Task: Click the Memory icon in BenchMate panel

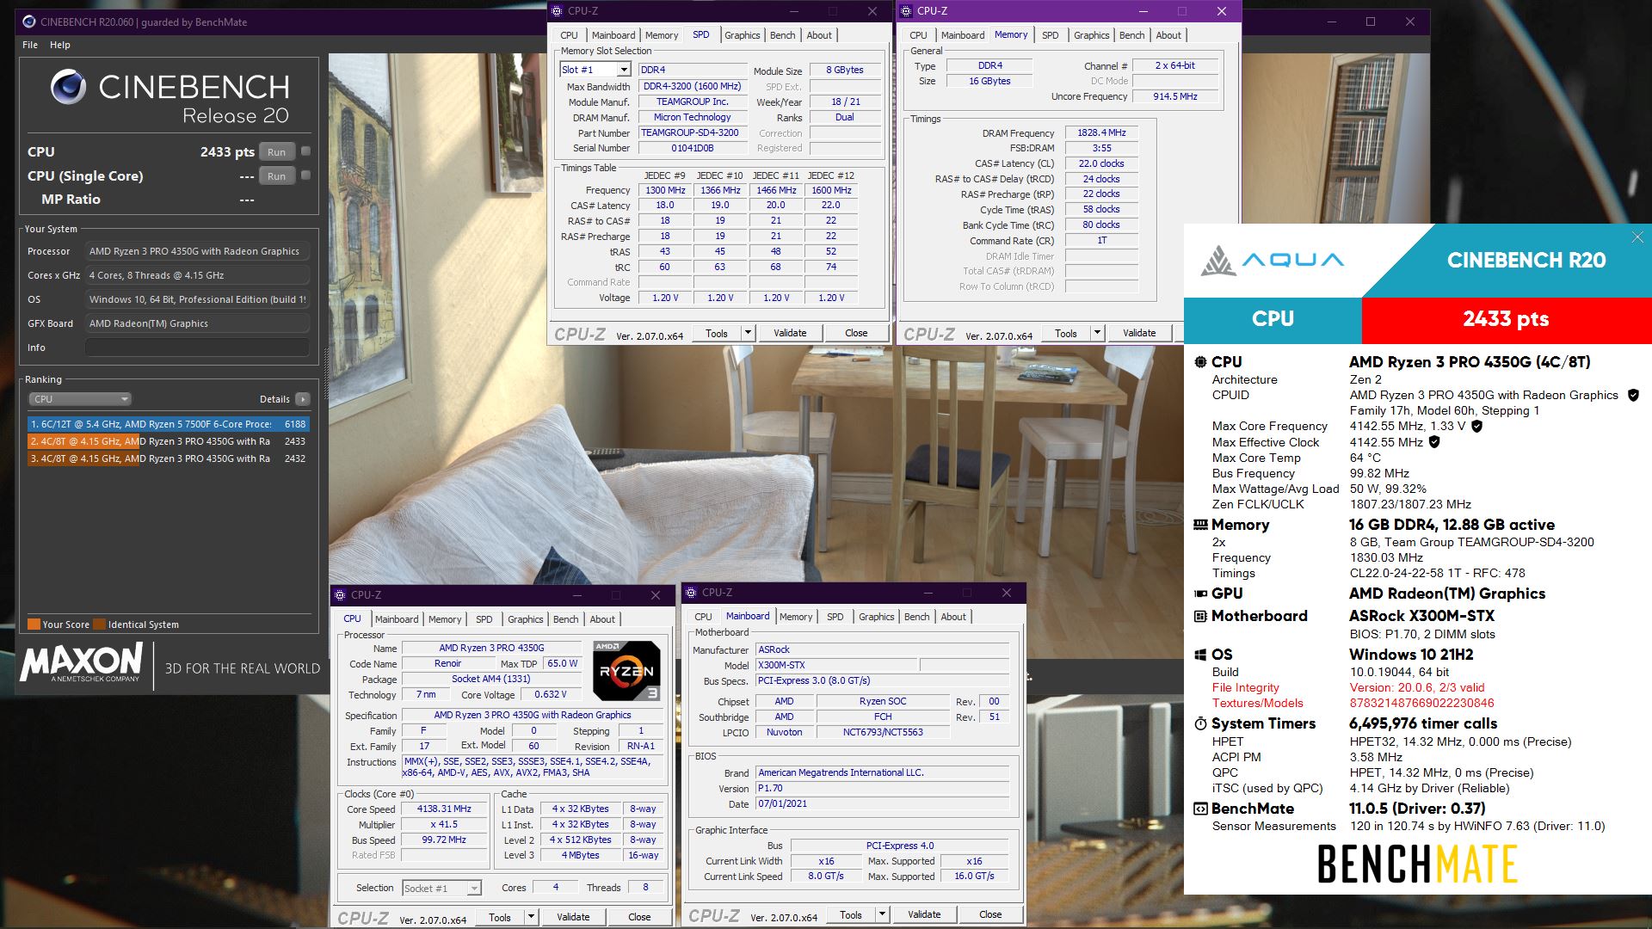Action: tap(1200, 525)
